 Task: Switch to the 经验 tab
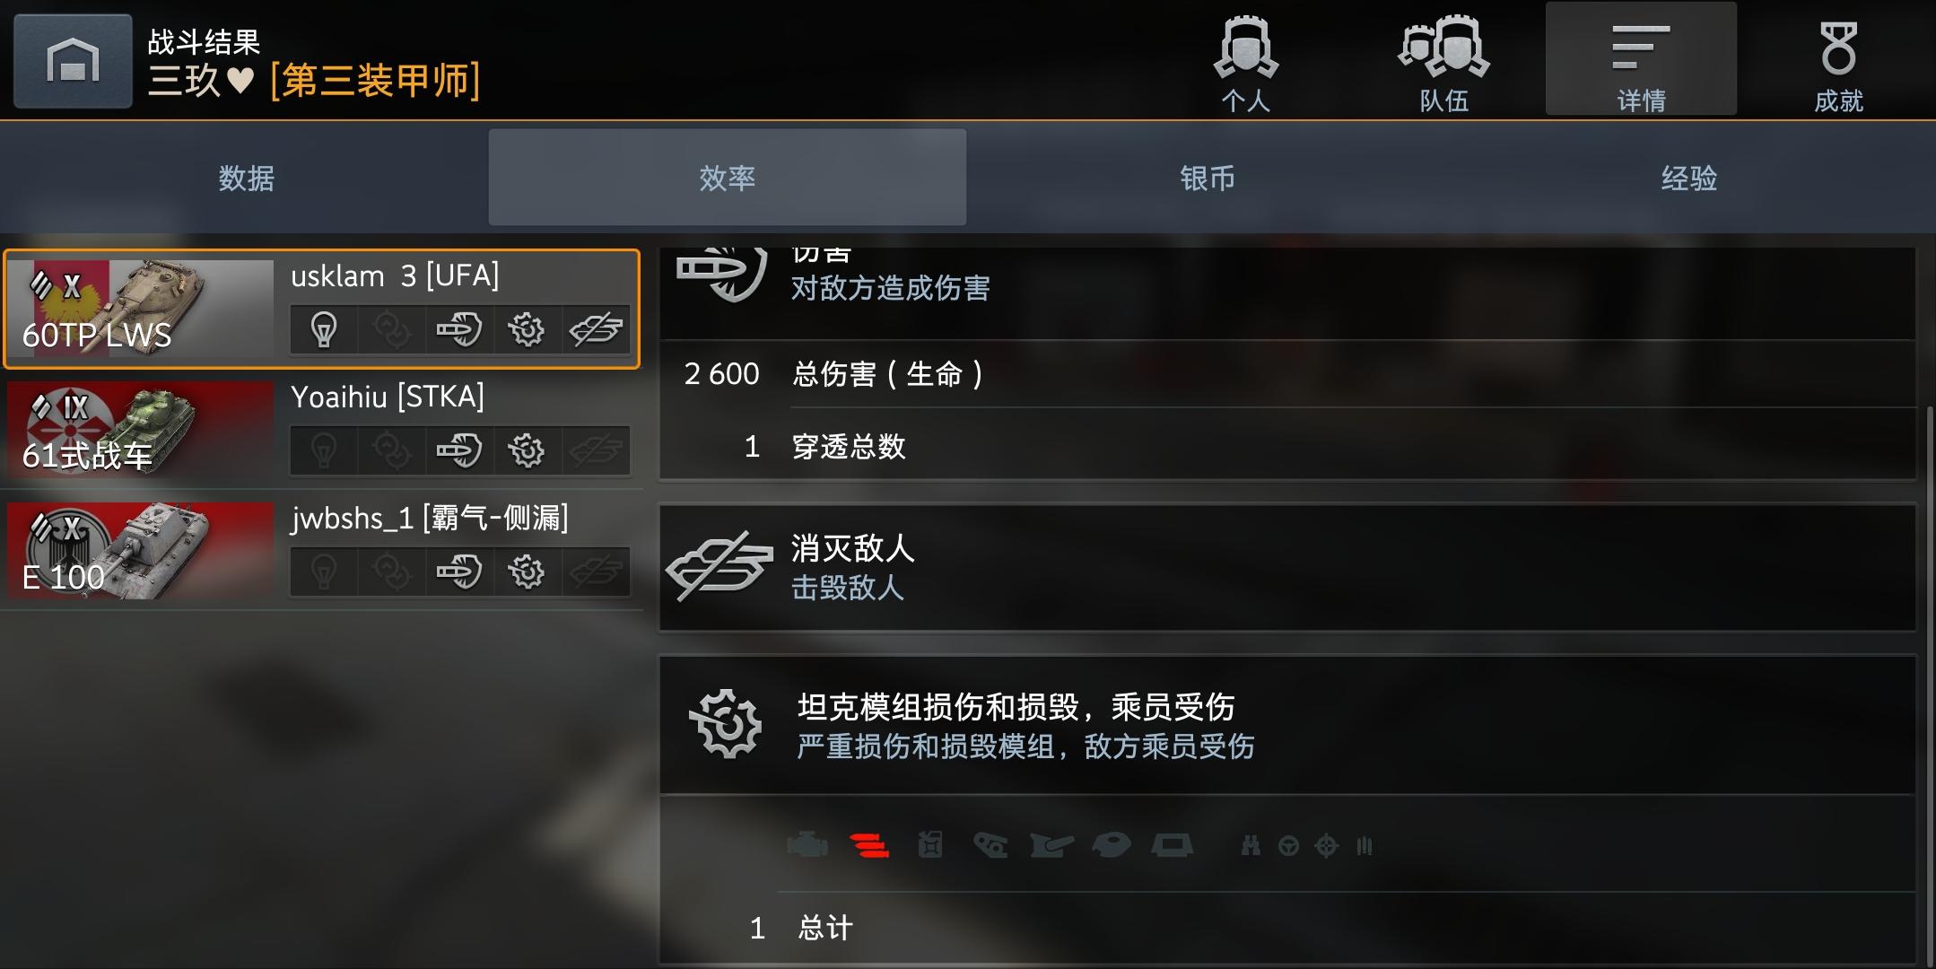[1689, 178]
